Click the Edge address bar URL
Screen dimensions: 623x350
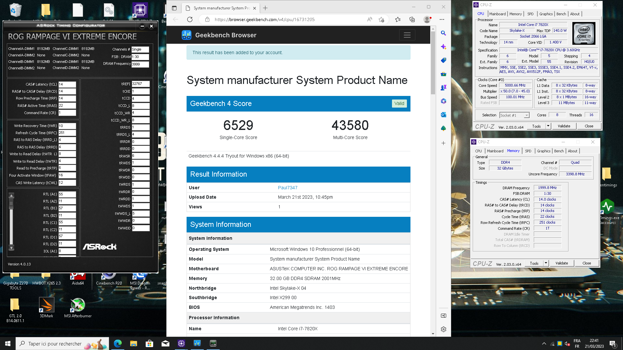264,19
